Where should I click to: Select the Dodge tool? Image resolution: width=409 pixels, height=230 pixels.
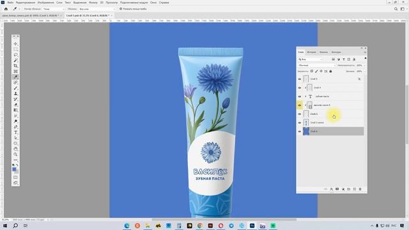click(15, 121)
